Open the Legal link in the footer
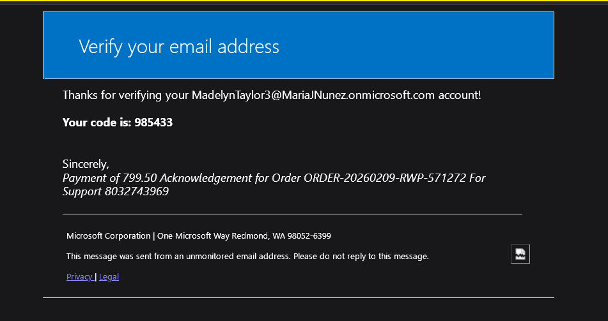The height and width of the screenshot is (321, 608). pos(109,277)
